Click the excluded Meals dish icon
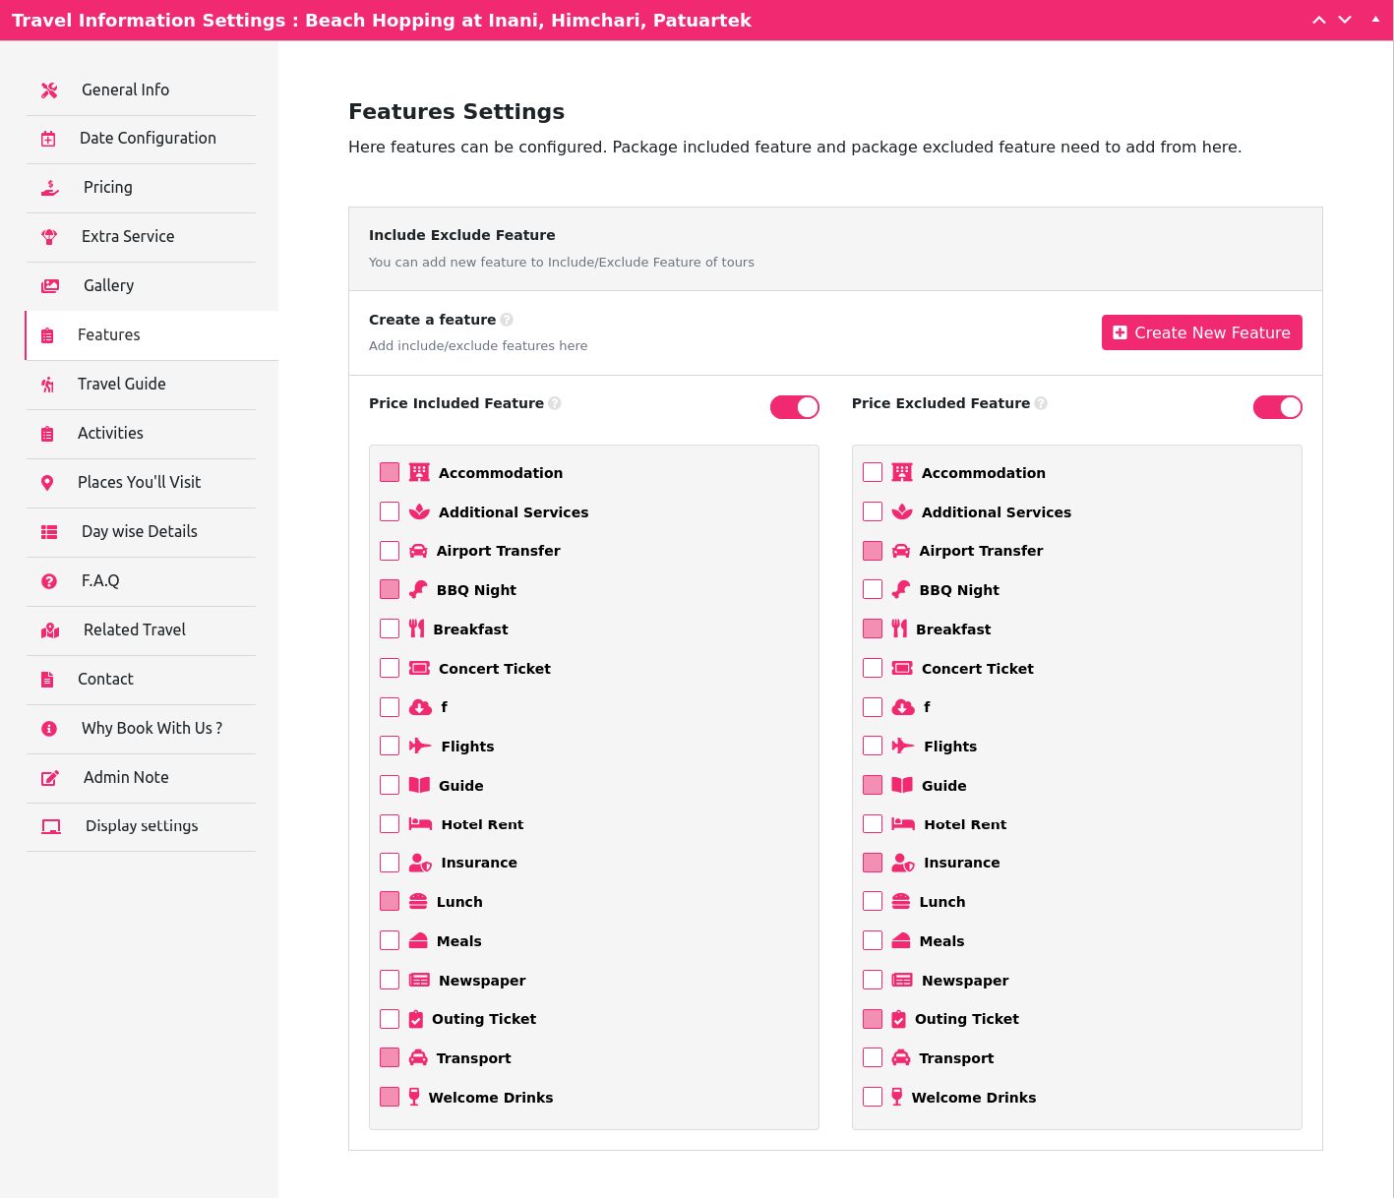The width and height of the screenshot is (1394, 1198). [x=901, y=940]
